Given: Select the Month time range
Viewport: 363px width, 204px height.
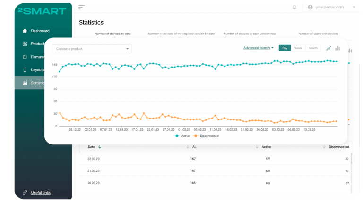Looking at the screenshot, I should 313,48.
